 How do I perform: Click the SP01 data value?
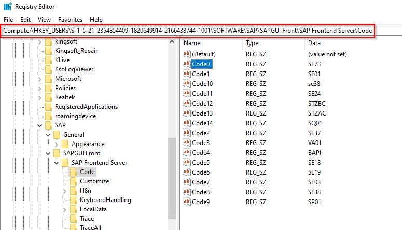[314, 202]
